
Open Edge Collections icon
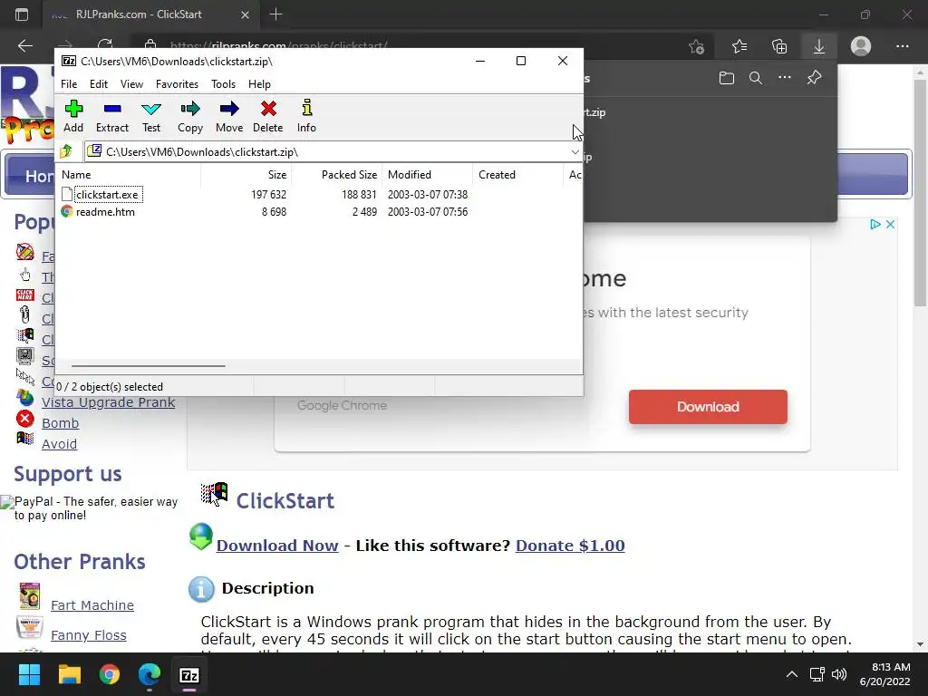pos(779,46)
